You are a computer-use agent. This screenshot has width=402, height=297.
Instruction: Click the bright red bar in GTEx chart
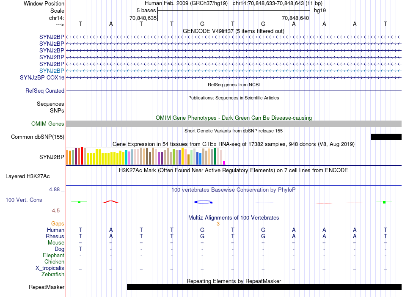(82, 156)
